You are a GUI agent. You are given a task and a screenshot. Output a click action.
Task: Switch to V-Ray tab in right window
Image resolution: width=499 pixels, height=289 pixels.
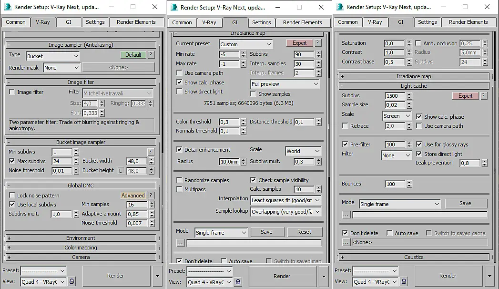click(375, 22)
